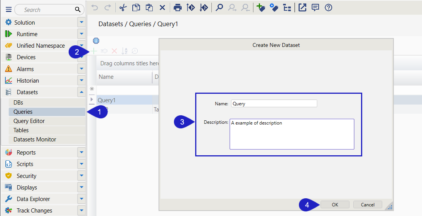Image resolution: width=422 pixels, height=216 pixels.
Task: Expand the Solution section dropdown arrow
Action: [x=81, y=23]
